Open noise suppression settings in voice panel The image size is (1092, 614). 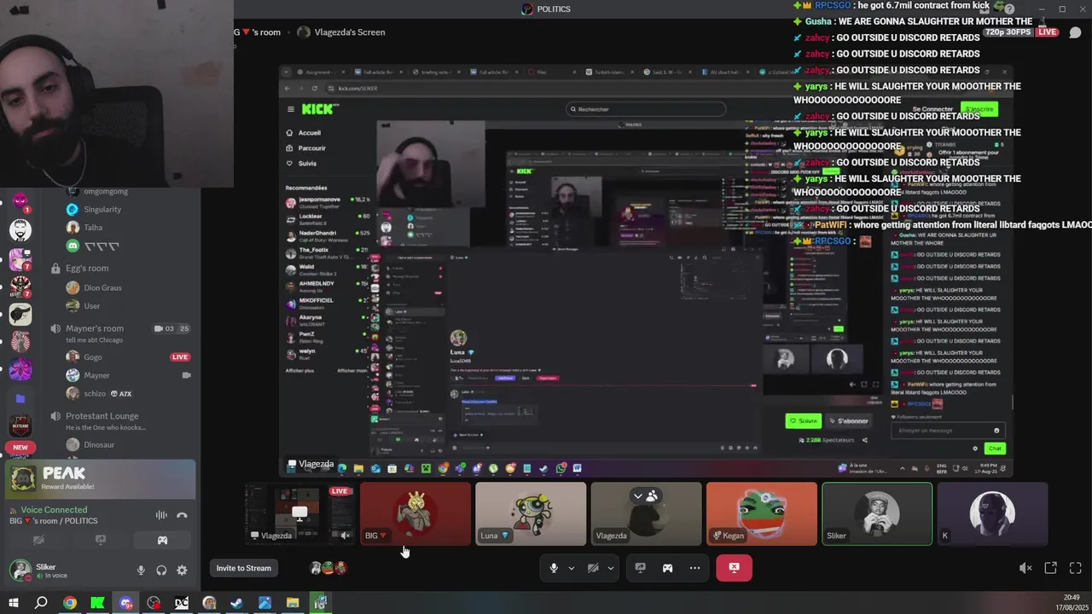[x=161, y=515]
